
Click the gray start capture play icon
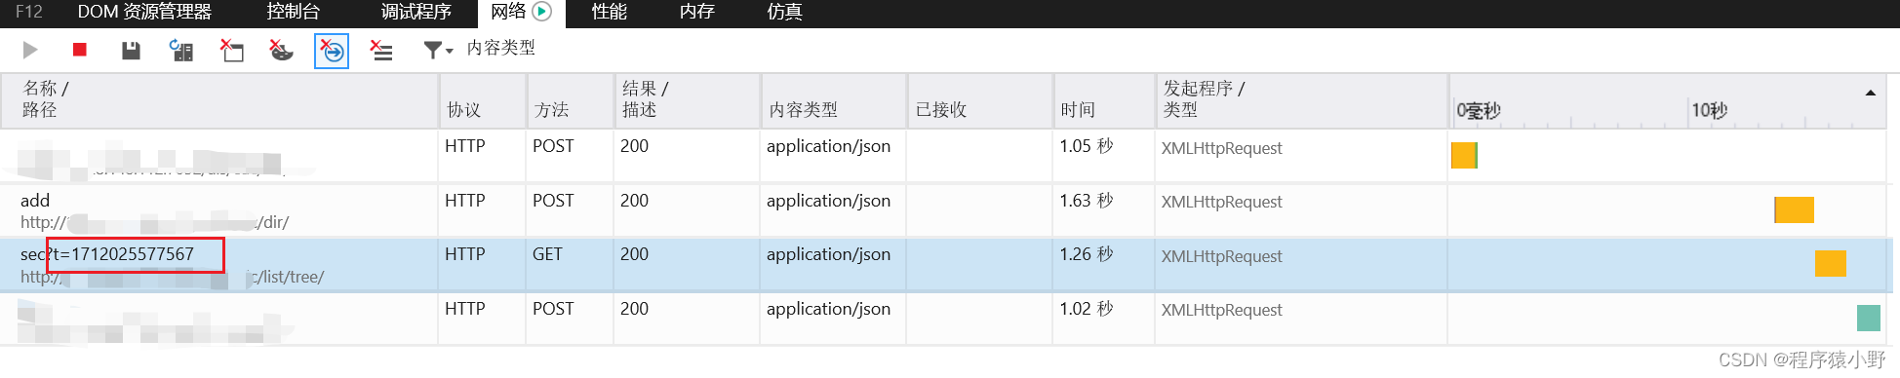coord(30,50)
